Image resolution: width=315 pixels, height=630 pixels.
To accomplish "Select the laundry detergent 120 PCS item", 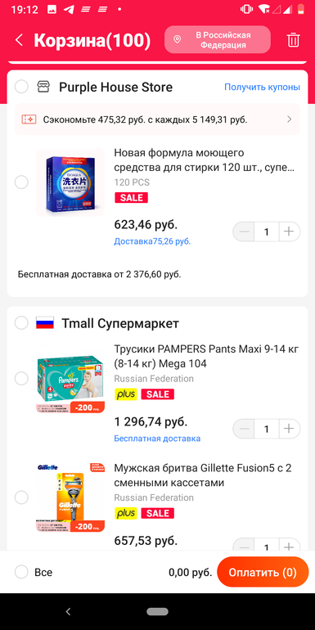I will 21,182.
